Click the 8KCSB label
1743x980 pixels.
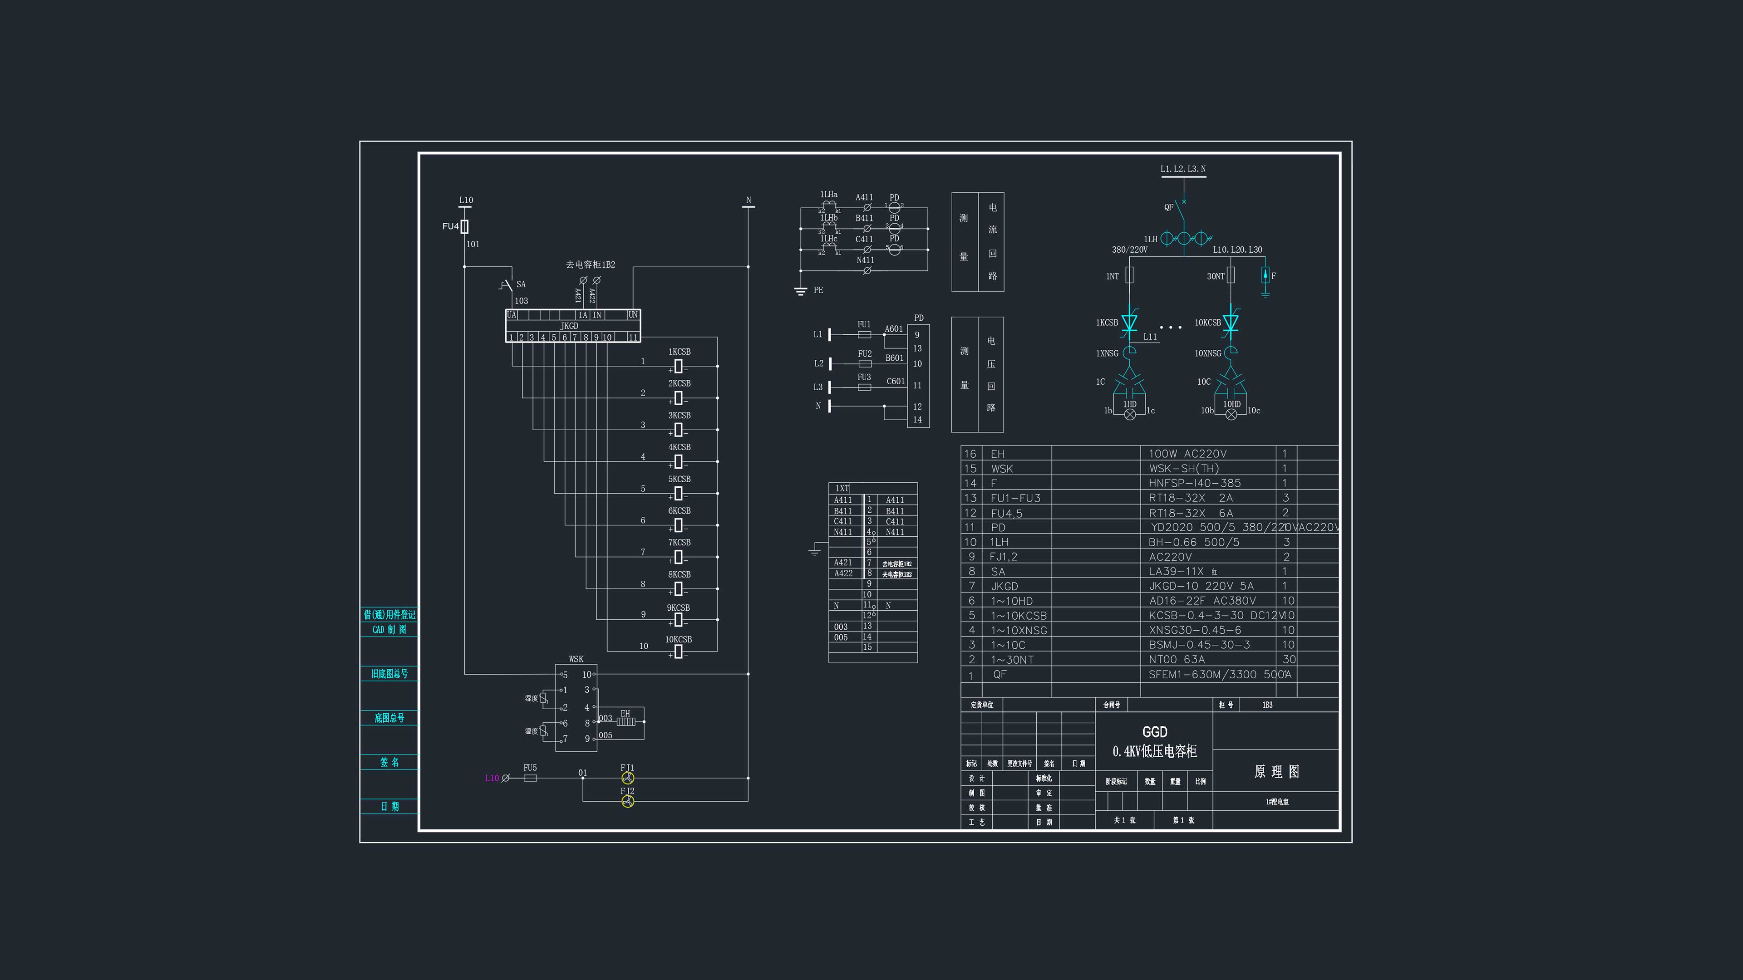[679, 575]
